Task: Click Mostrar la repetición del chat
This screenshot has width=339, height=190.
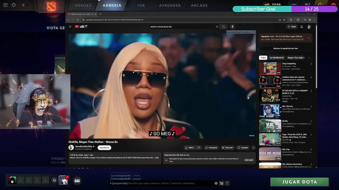Action: [286, 49]
